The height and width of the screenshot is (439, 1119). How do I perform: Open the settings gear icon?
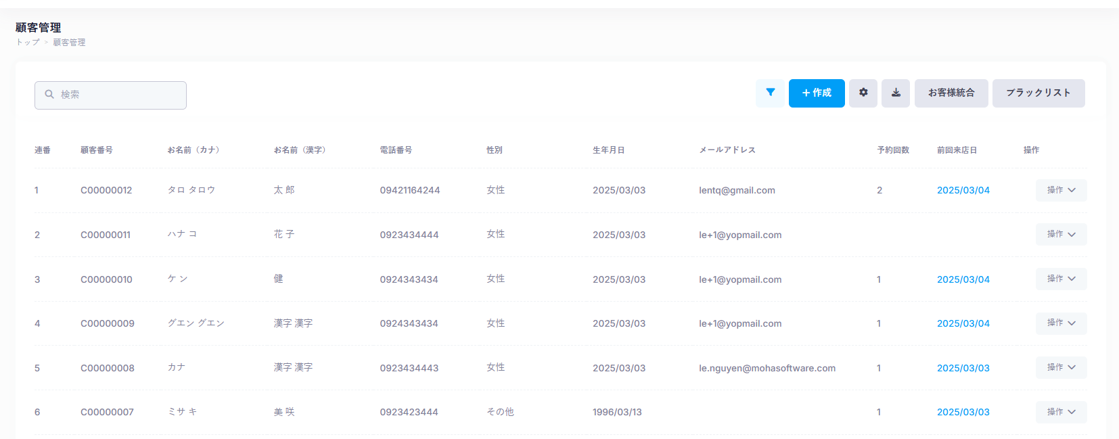point(863,93)
